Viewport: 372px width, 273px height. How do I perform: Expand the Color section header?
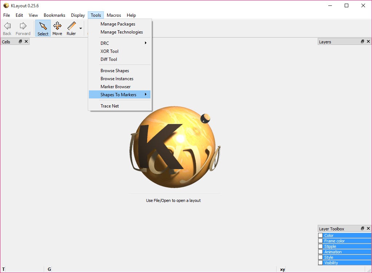pyautogui.click(x=347, y=235)
